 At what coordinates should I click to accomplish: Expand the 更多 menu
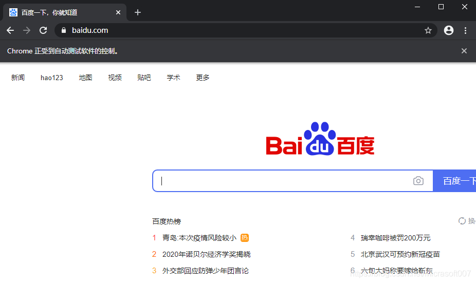203,78
